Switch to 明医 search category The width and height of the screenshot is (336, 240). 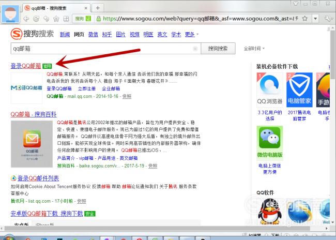148,34
